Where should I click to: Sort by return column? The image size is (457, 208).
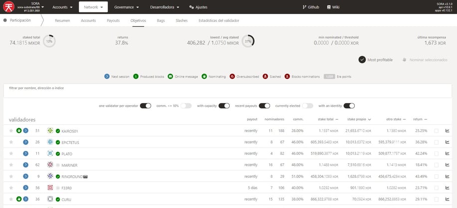click(420, 119)
